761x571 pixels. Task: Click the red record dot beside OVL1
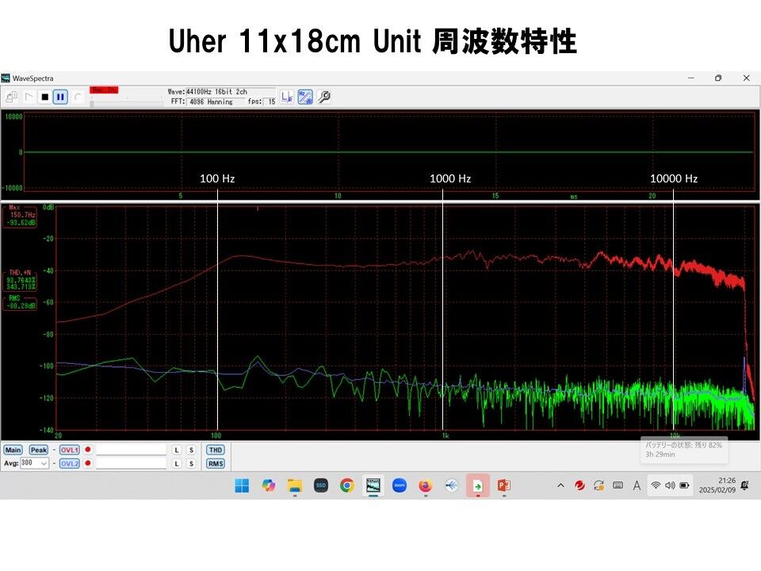click(x=88, y=450)
